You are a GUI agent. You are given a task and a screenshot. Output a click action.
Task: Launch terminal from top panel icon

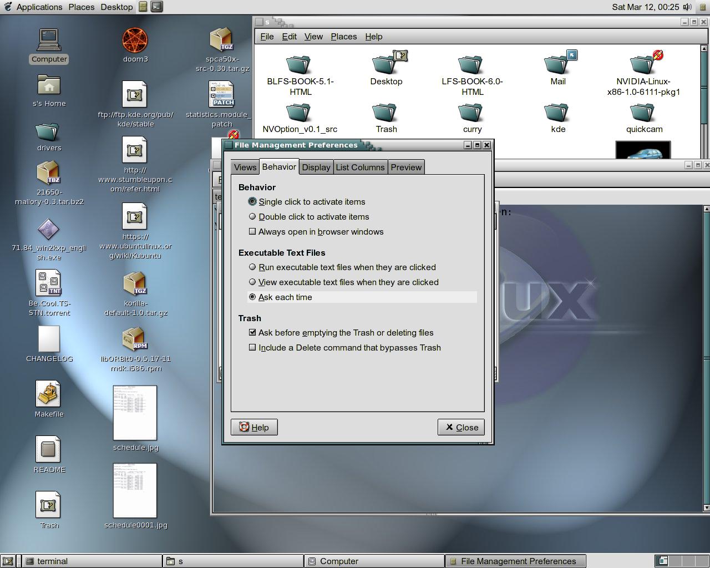[x=157, y=7]
